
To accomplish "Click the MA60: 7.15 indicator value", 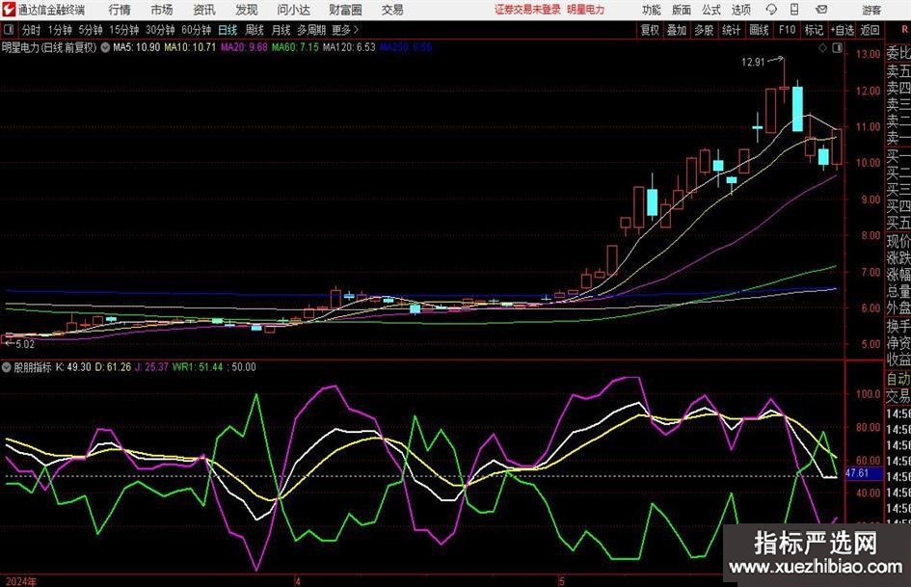I will click(x=295, y=47).
